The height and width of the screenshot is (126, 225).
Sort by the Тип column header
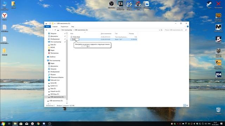[x=116, y=34]
